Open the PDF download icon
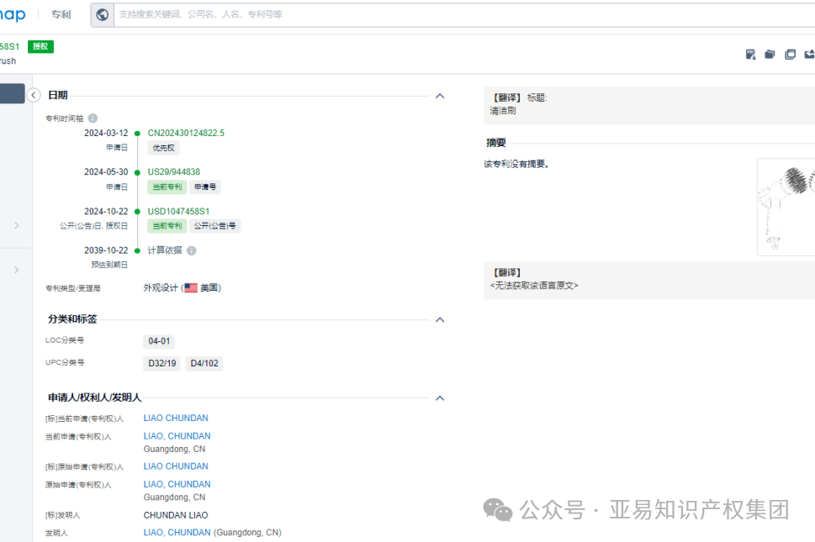 [x=750, y=53]
